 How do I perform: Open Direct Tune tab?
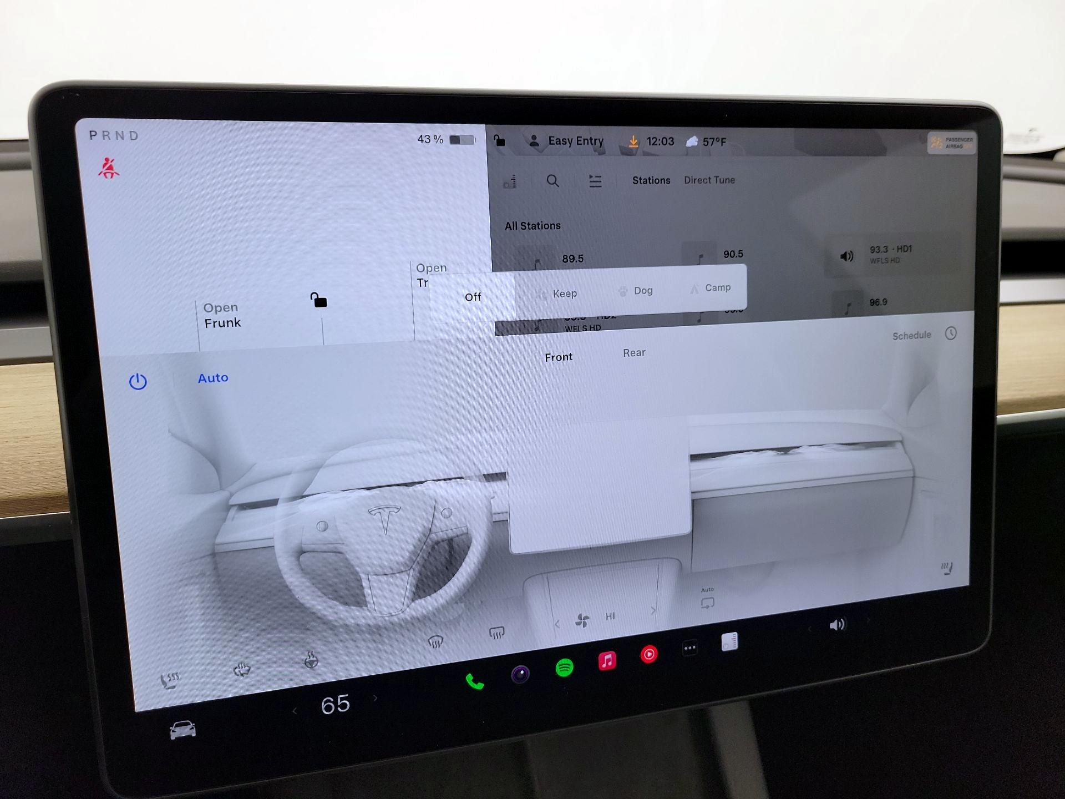pos(709,180)
